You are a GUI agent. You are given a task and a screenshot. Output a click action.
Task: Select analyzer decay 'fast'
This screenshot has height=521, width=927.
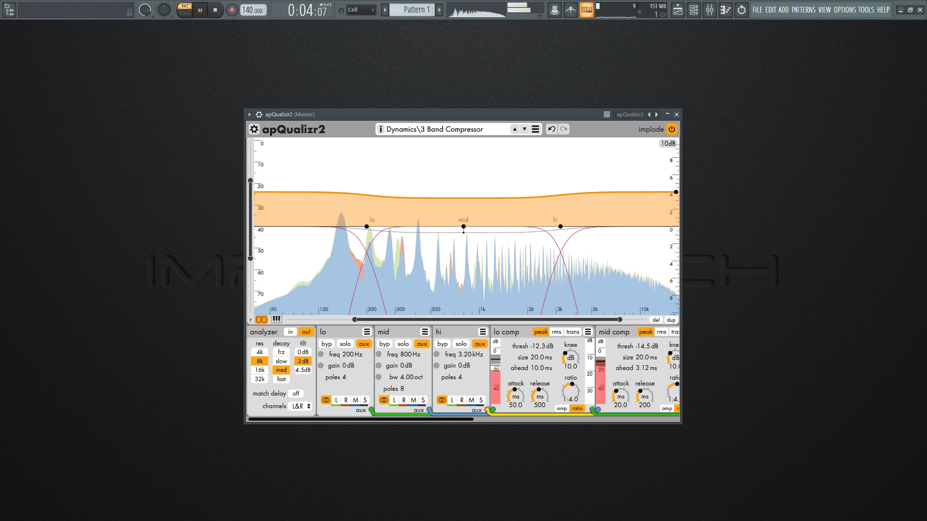pyautogui.click(x=281, y=379)
